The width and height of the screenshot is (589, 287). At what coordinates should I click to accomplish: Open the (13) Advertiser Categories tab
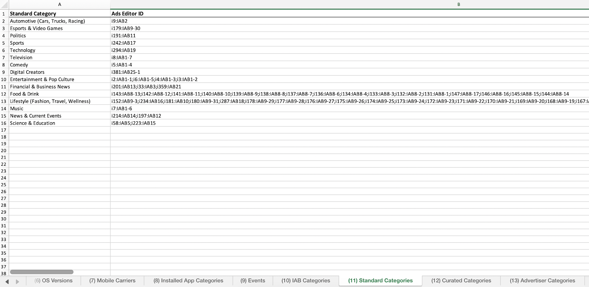(542, 281)
